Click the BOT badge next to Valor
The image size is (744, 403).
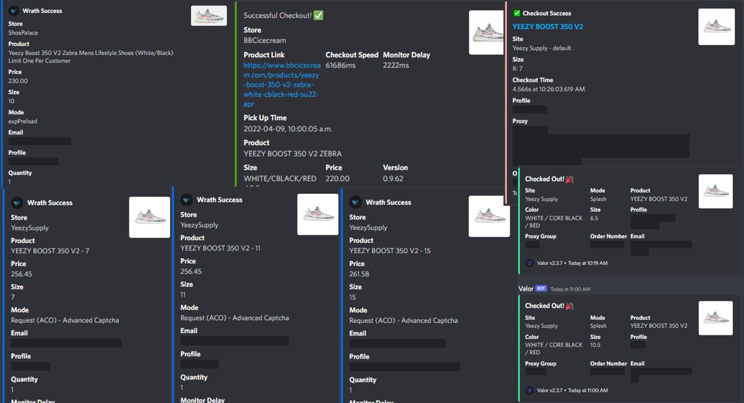[541, 289]
